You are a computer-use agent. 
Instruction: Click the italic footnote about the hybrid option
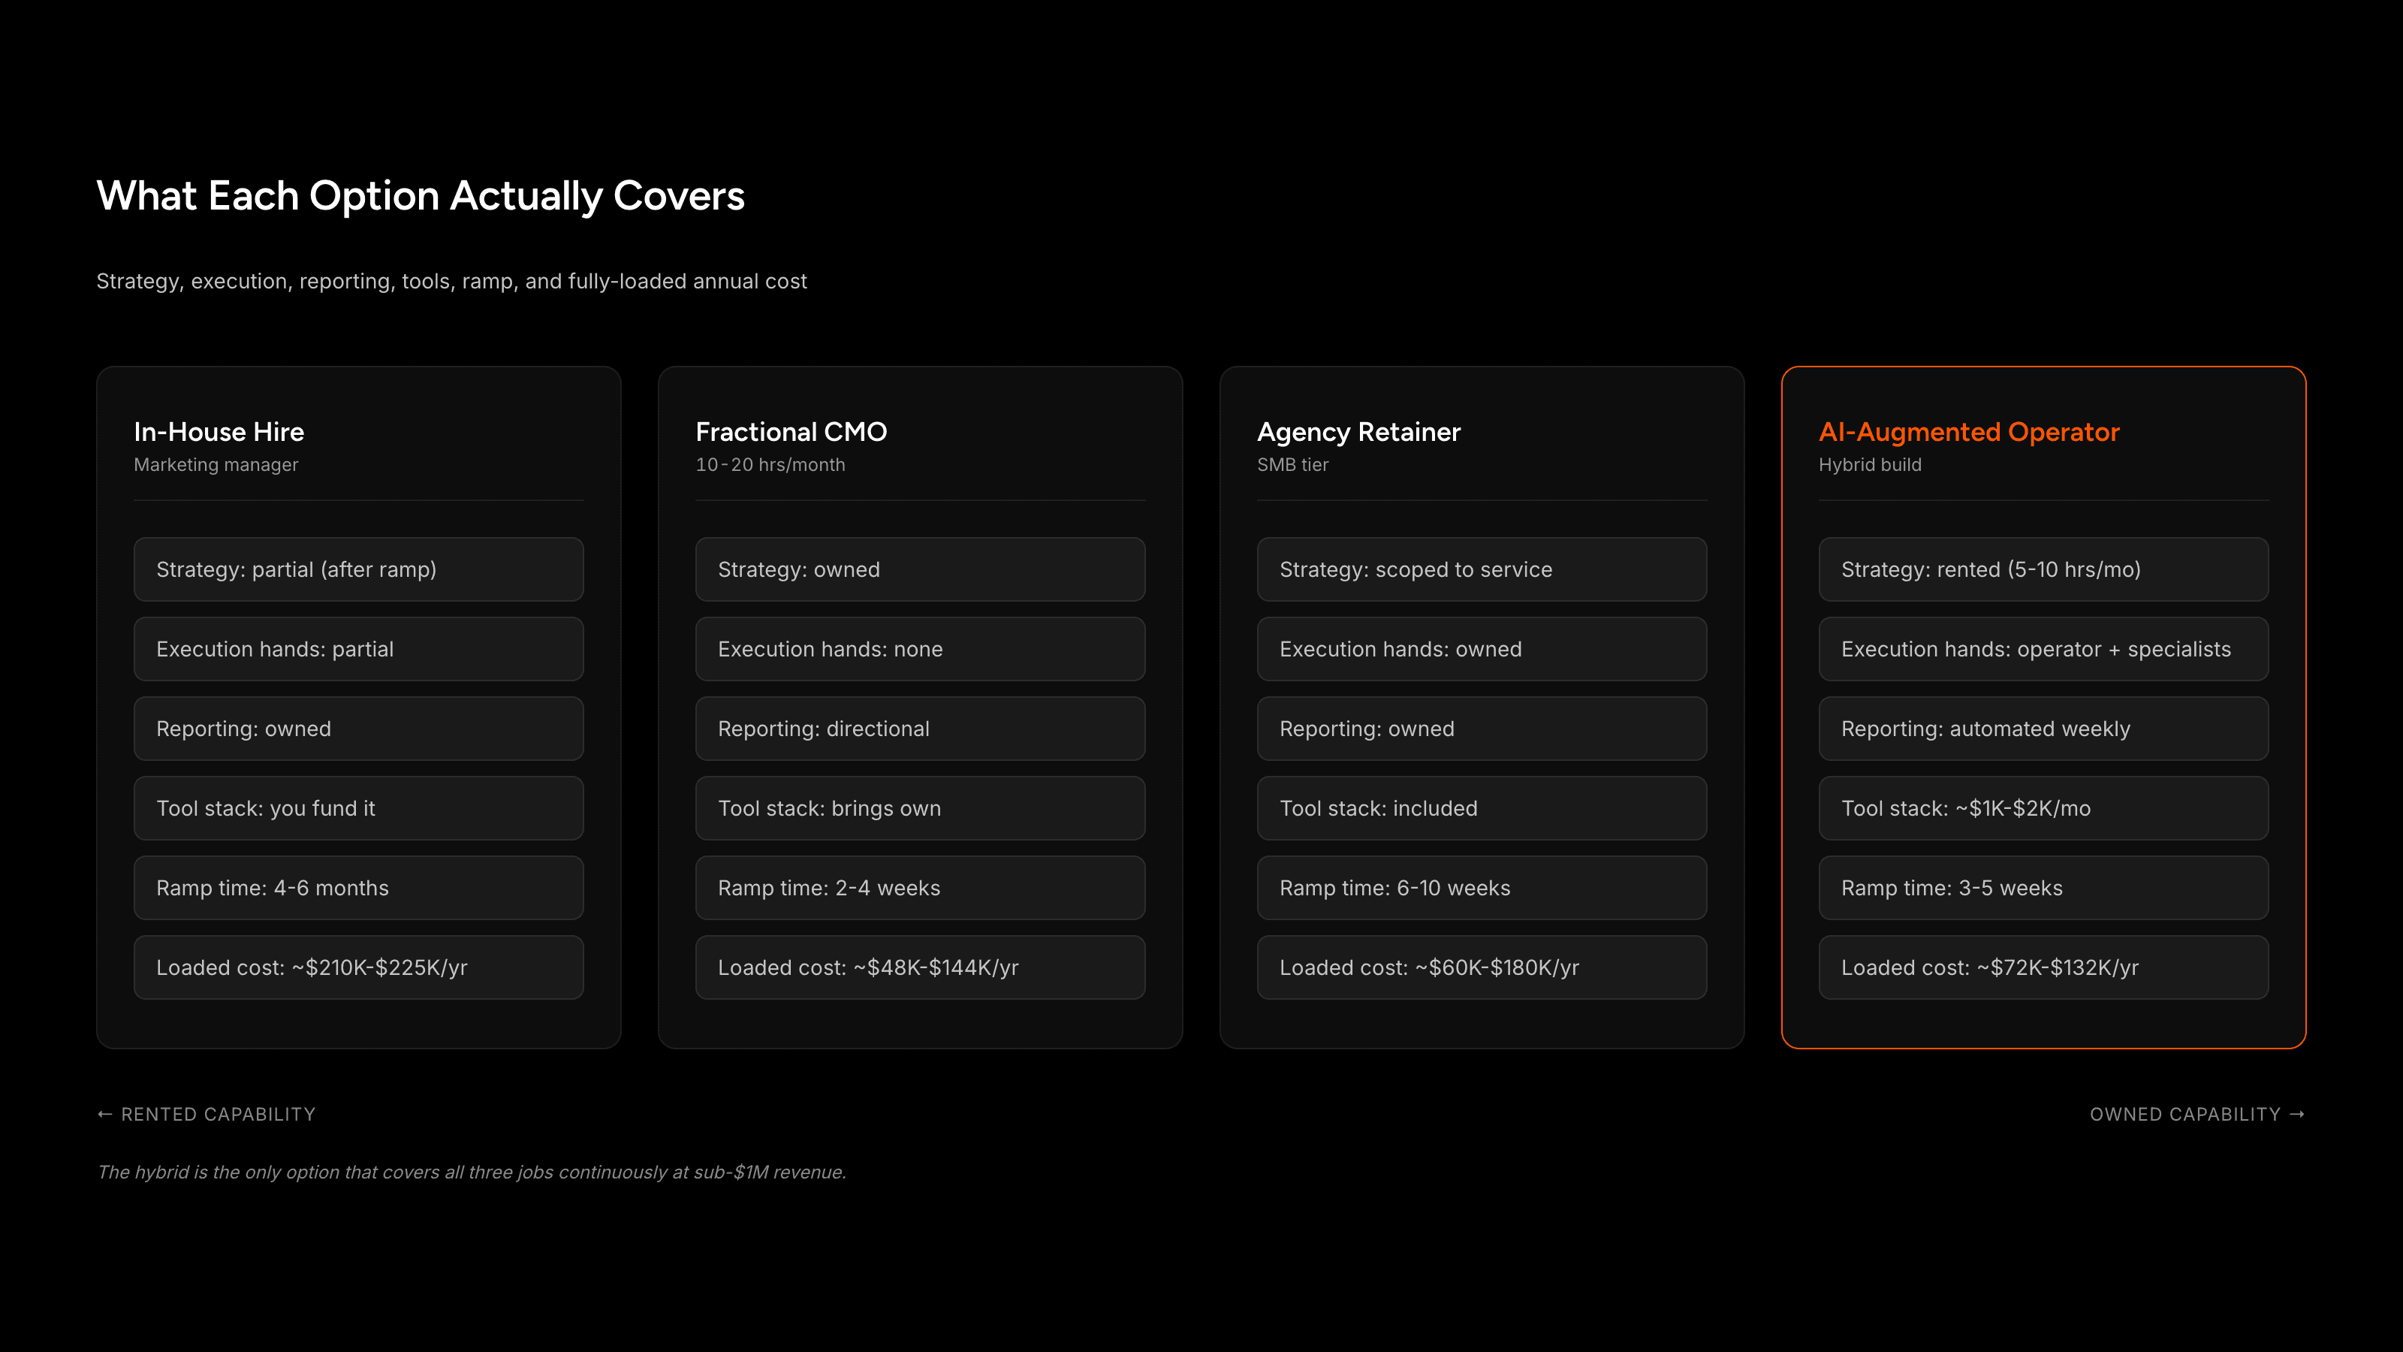click(x=472, y=1172)
